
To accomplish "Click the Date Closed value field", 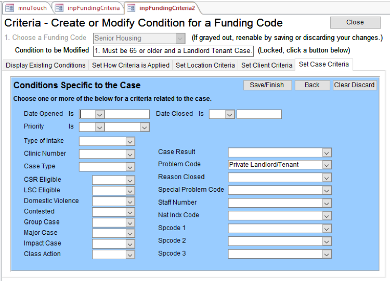I will tap(259, 114).
